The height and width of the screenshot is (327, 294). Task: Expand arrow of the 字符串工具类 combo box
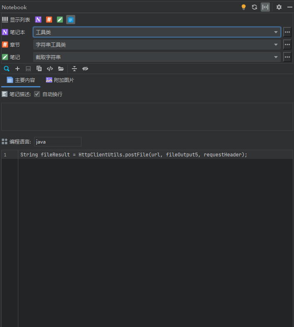click(276, 45)
